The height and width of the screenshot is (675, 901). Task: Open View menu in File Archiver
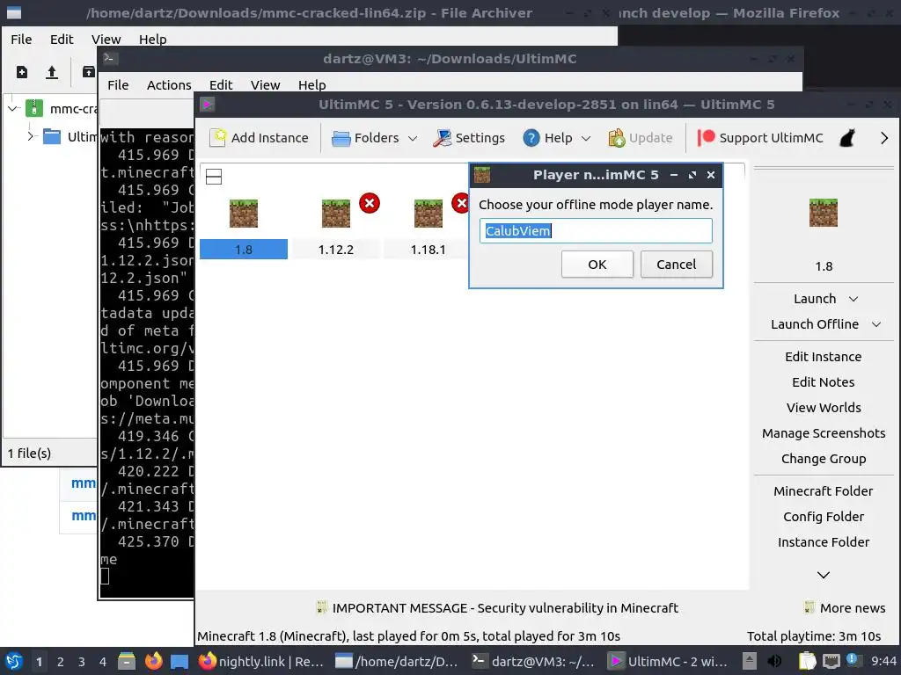coord(106,39)
